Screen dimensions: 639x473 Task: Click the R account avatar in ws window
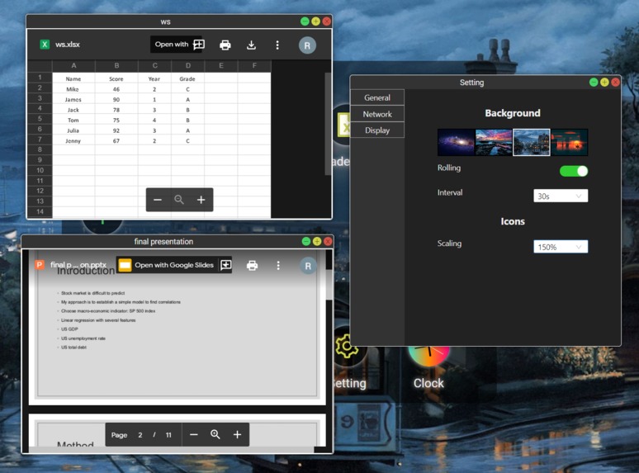[x=307, y=45]
